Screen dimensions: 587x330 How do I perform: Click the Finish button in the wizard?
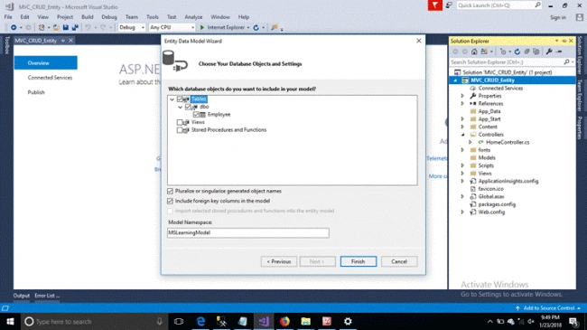(x=359, y=261)
